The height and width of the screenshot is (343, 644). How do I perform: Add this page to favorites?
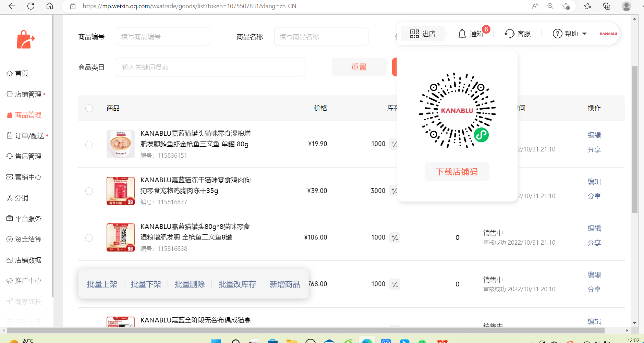[x=566, y=6]
